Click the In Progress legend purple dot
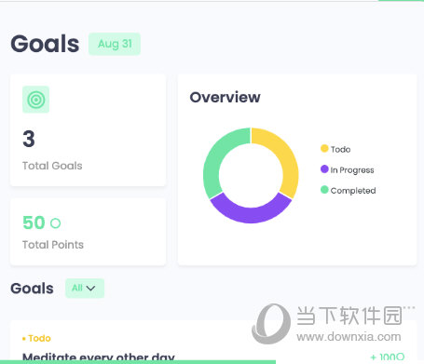The width and height of the screenshot is (424, 364). point(324,169)
